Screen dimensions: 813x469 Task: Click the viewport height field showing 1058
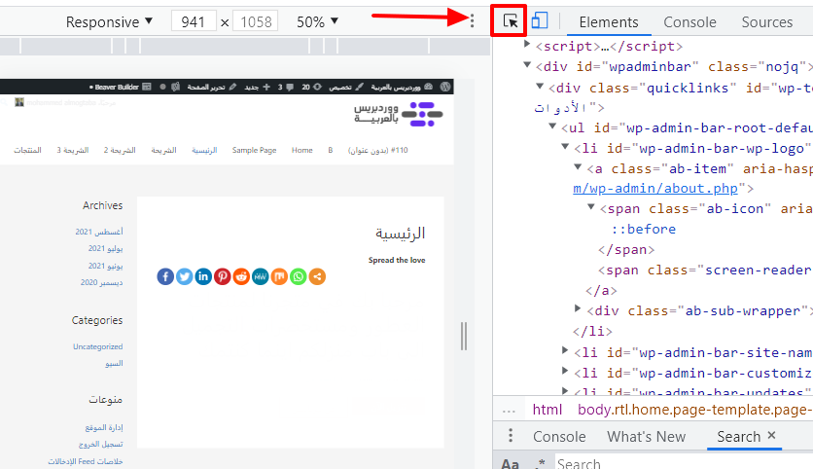256,21
